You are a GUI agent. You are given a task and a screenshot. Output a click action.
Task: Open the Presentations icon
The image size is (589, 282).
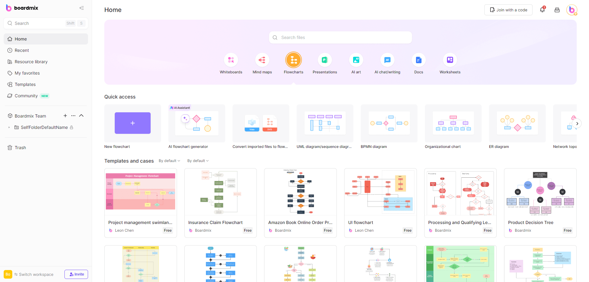point(325,60)
